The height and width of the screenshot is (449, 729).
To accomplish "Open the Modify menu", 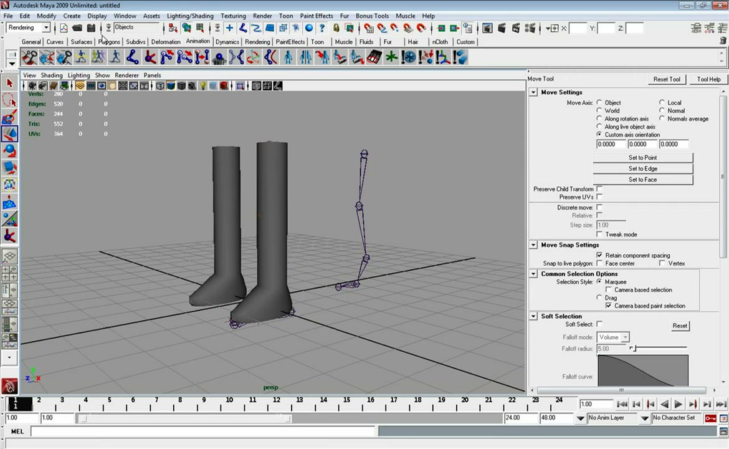I will [x=47, y=16].
